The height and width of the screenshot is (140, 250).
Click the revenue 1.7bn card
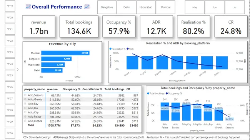pos(38,27)
